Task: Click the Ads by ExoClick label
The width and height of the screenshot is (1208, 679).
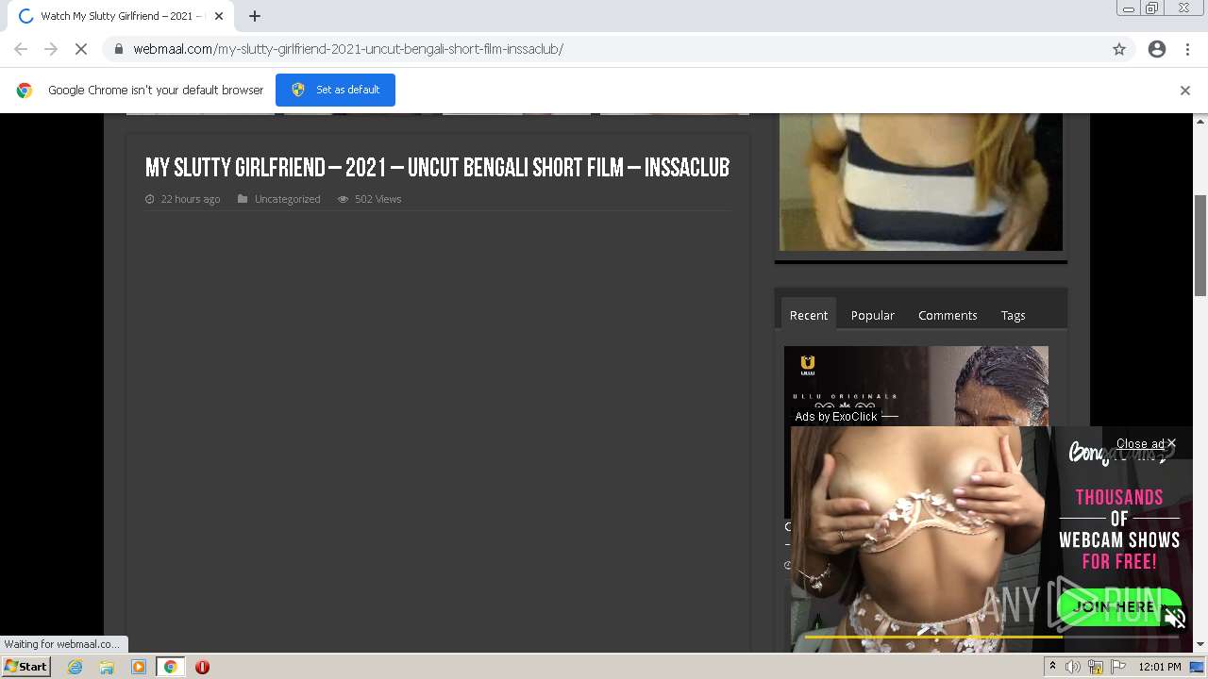Action: [x=836, y=416]
